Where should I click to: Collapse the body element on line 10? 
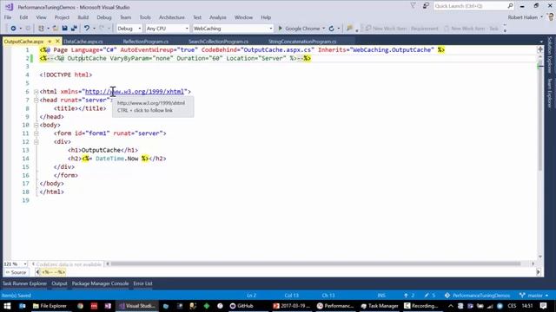(36, 125)
